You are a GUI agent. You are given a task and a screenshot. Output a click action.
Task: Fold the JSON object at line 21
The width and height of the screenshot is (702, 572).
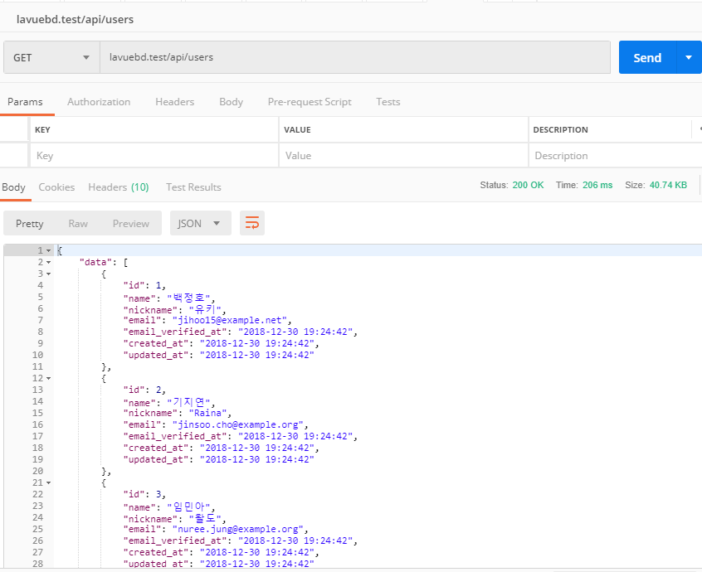click(x=49, y=482)
